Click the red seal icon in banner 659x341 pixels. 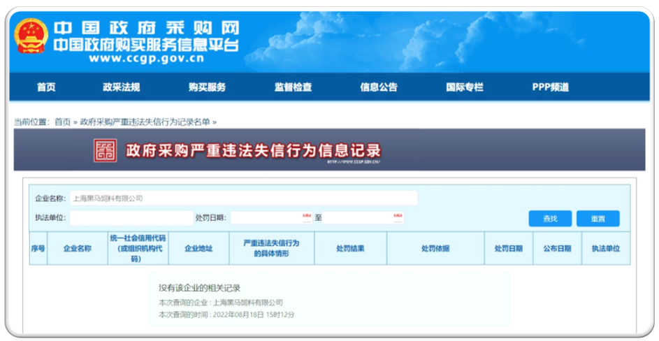pyautogui.click(x=106, y=150)
